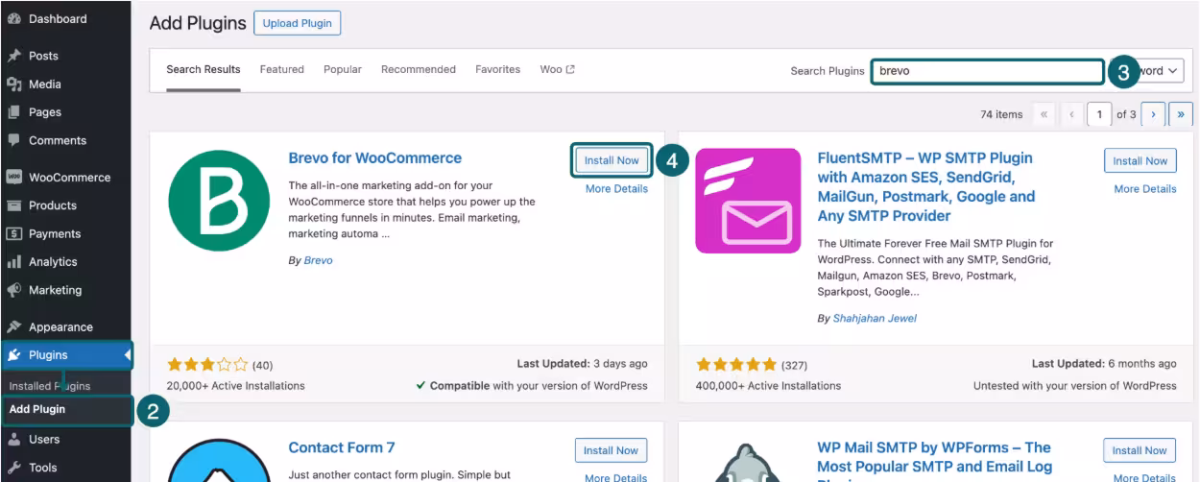Screen dimensions: 1200x482
Task: Click the green Brevo logo thumbnail
Action: [219, 200]
